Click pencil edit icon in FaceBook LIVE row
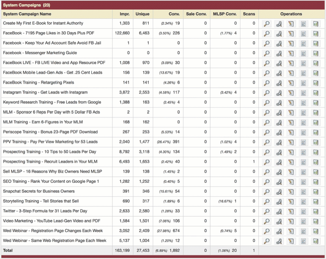 [x=291, y=63]
